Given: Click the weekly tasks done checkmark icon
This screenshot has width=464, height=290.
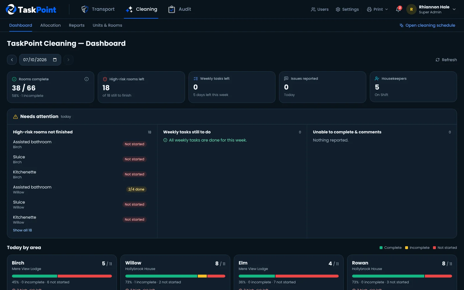Looking at the screenshot, I should pos(165,140).
